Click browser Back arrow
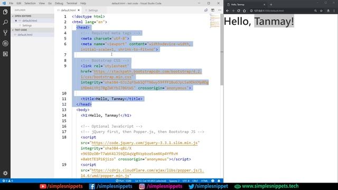This screenshot has width=338, height=190. (x=228, y=11)
